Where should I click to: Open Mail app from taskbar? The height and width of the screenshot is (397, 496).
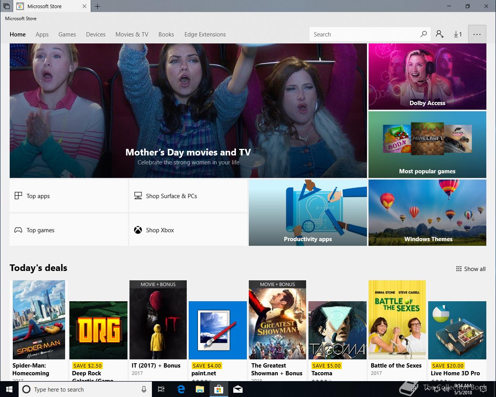click(x=238, y=389)
